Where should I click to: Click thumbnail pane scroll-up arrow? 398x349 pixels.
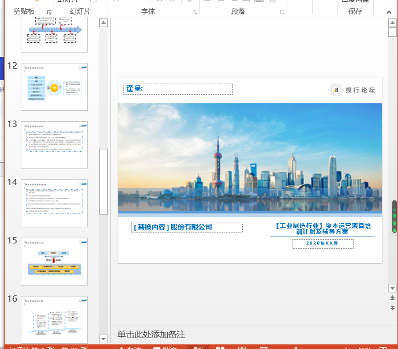pyautogui.click(x=104, y=23)
